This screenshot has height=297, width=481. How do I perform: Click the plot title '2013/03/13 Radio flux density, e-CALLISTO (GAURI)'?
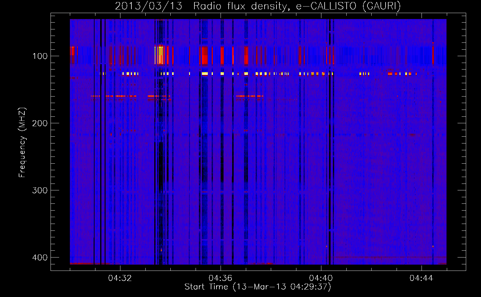coord(258,6)
